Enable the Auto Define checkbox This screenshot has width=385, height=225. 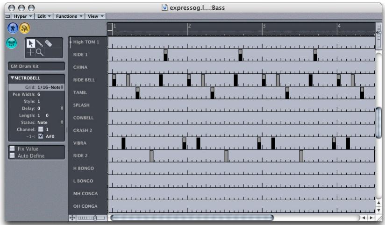click(x=12, y=155)
